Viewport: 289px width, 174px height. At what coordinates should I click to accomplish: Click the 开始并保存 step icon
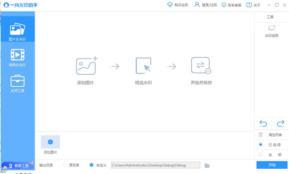(201, 66)
